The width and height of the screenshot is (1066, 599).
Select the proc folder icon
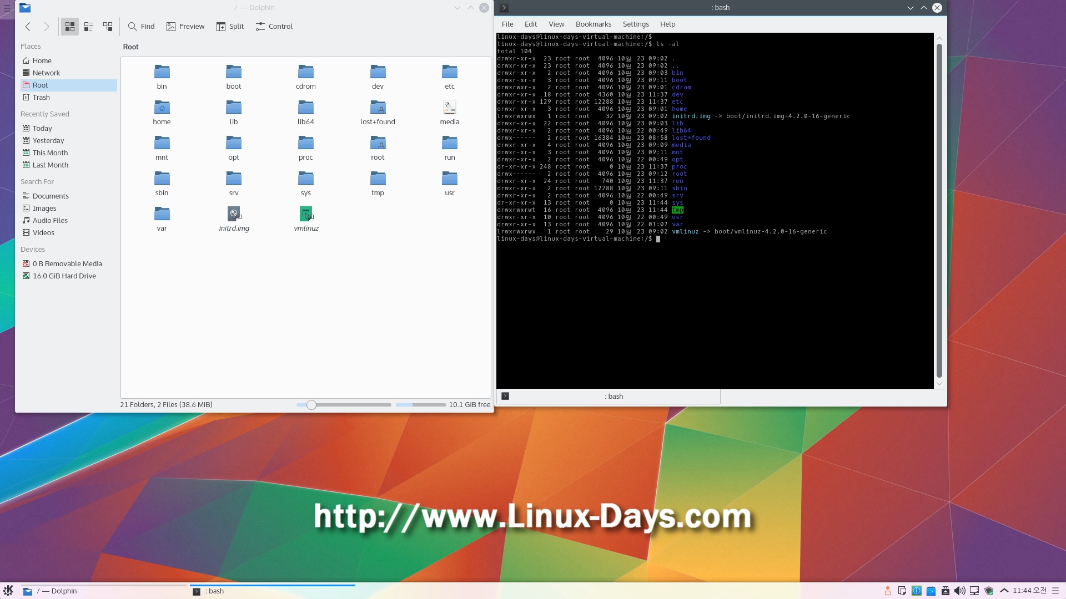[x=306, y=143]
